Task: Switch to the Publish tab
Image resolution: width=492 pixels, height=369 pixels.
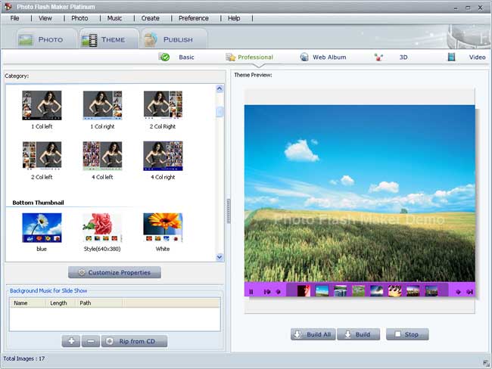Action: pyautogui.click(x=174, y=39)
